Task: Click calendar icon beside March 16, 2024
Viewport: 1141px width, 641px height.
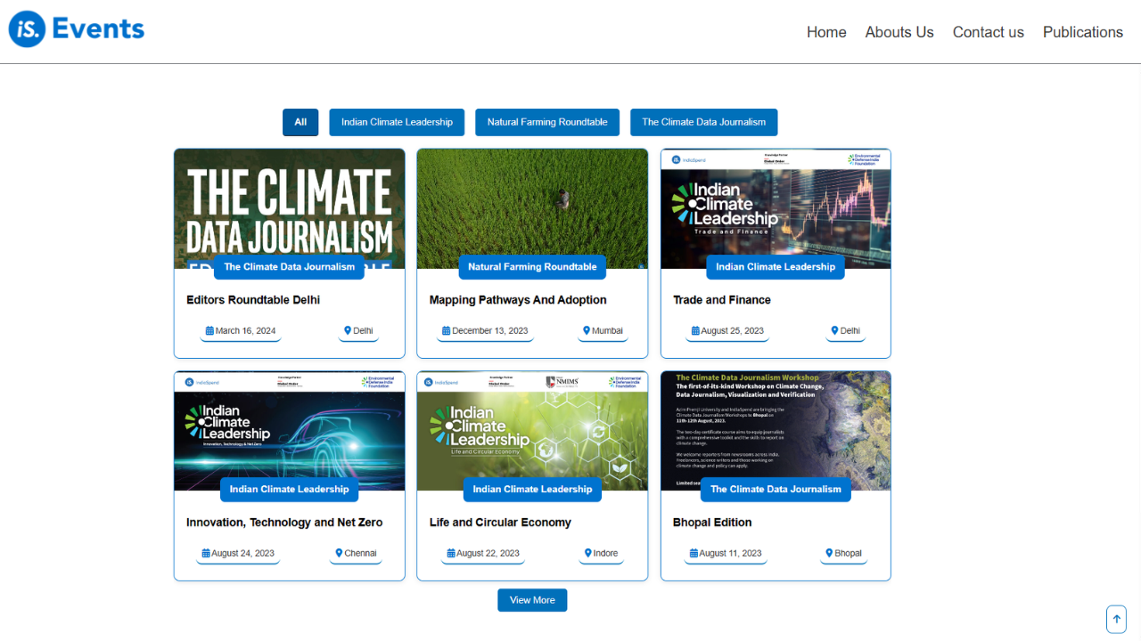Action: point(209,331)
